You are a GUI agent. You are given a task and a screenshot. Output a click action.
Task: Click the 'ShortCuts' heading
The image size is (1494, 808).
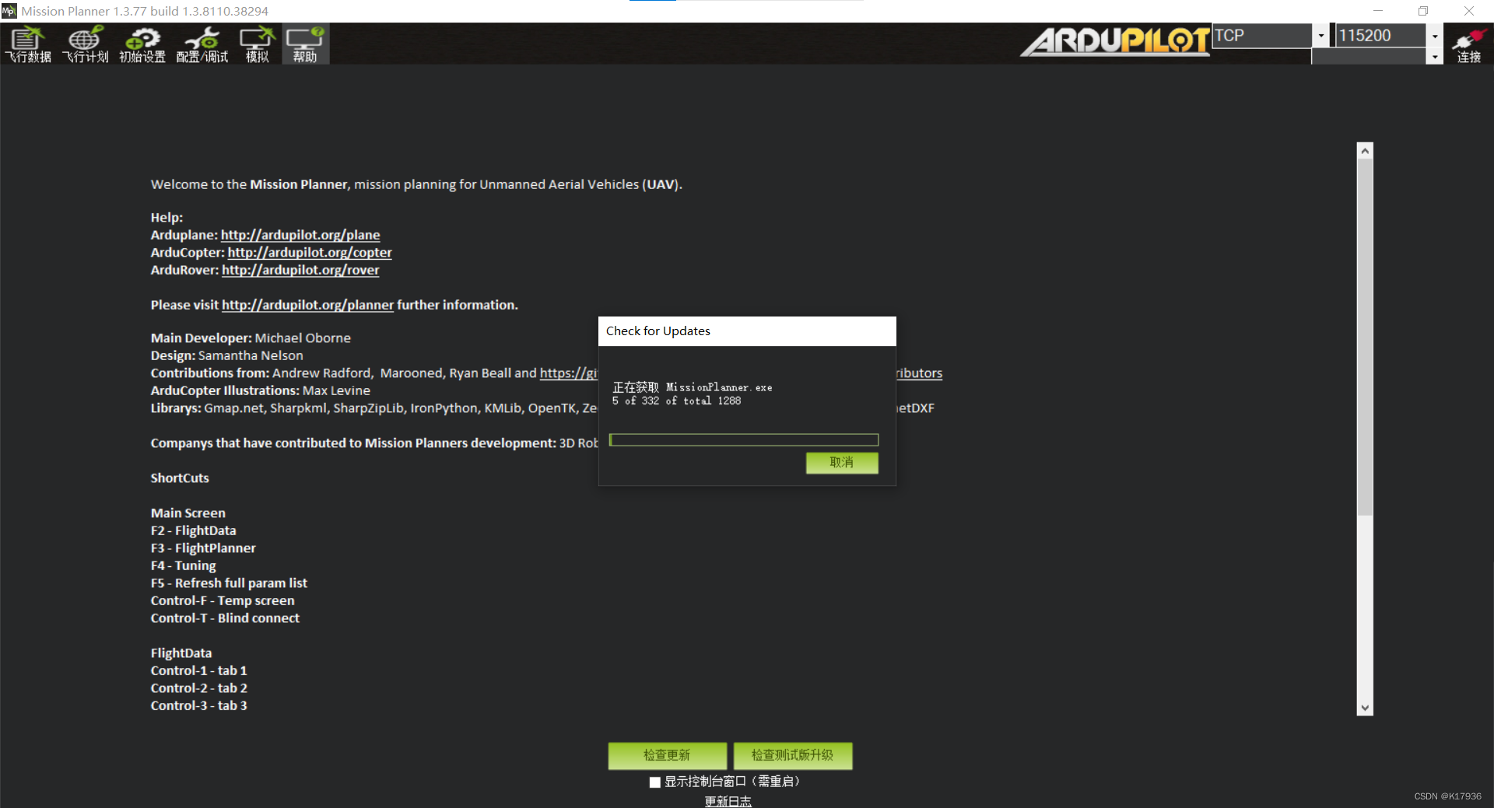click(180, 478)
